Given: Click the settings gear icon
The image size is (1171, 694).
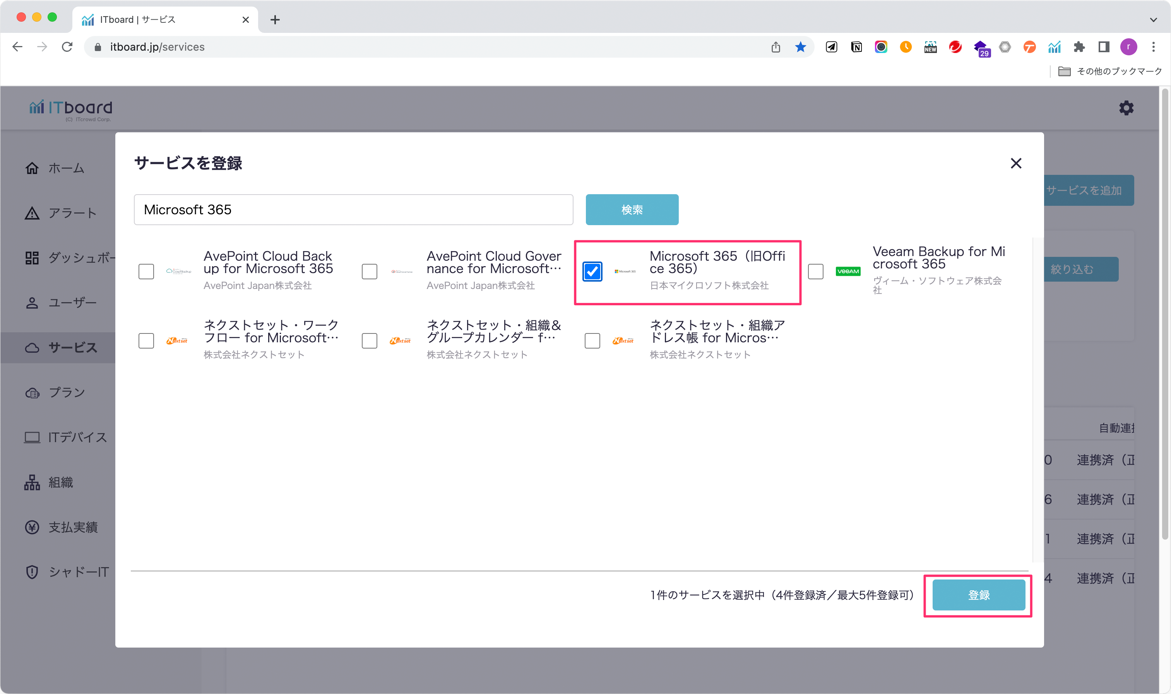Looking at the screenshot, I should pos(1126,108).
